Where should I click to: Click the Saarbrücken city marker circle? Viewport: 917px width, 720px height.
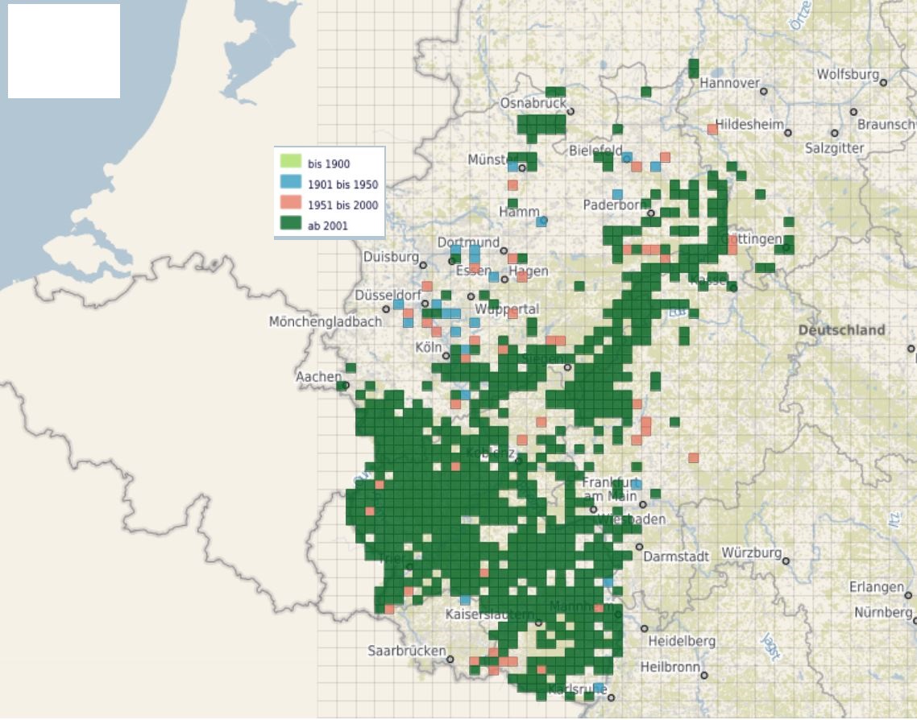(x=450, y=659)
